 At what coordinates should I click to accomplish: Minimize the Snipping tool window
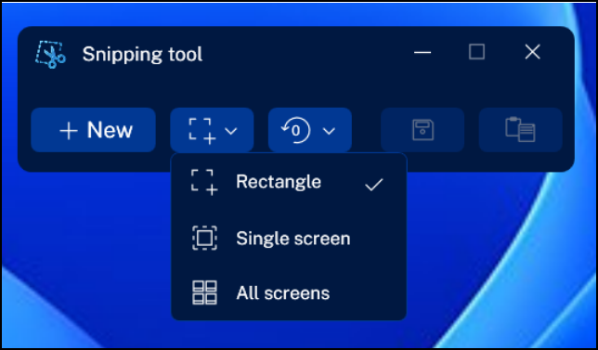click(x=422, y=52)
